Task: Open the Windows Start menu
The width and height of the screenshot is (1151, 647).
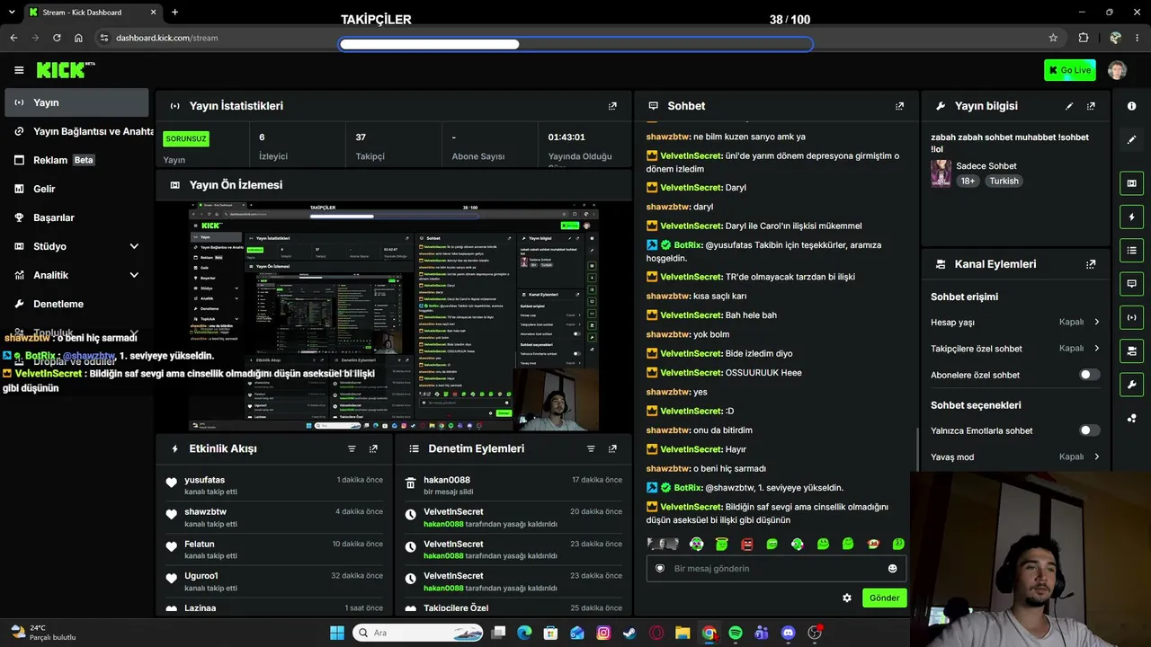Action: (x=337, y=633)
